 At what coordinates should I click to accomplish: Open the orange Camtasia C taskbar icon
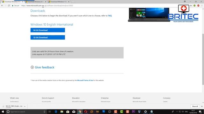[115, 112]
